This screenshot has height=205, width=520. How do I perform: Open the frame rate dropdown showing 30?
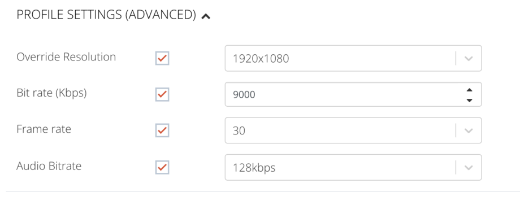click(x=353, y=130)
